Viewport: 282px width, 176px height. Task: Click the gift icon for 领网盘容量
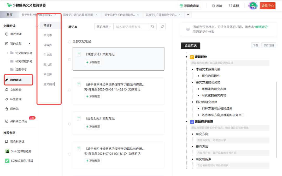(181, 6)
